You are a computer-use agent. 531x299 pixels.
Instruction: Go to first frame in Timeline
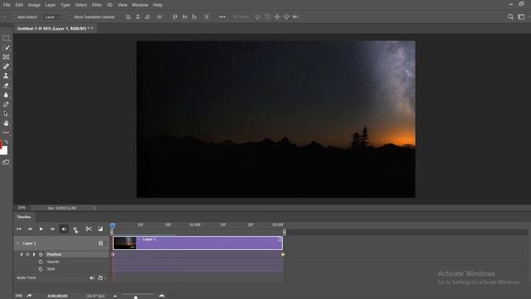click(x=19, y=229)
